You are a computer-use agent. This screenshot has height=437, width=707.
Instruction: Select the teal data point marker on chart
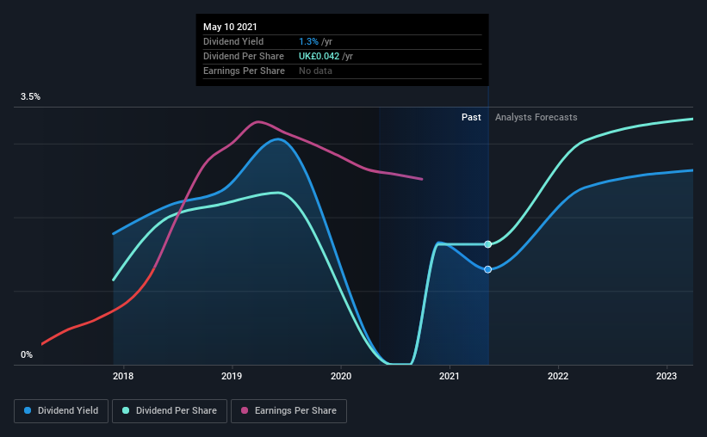coord(488,244)
